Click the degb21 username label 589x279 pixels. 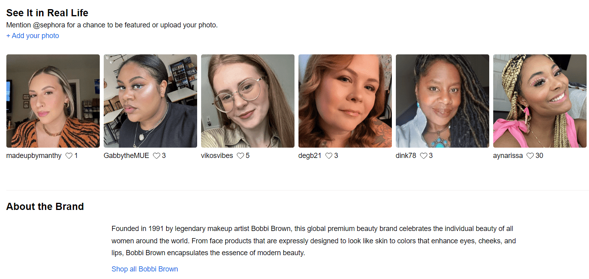[310, 156]
